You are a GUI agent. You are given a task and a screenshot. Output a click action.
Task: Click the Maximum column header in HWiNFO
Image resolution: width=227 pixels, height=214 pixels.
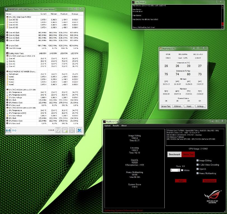click(x=63, y=14)
